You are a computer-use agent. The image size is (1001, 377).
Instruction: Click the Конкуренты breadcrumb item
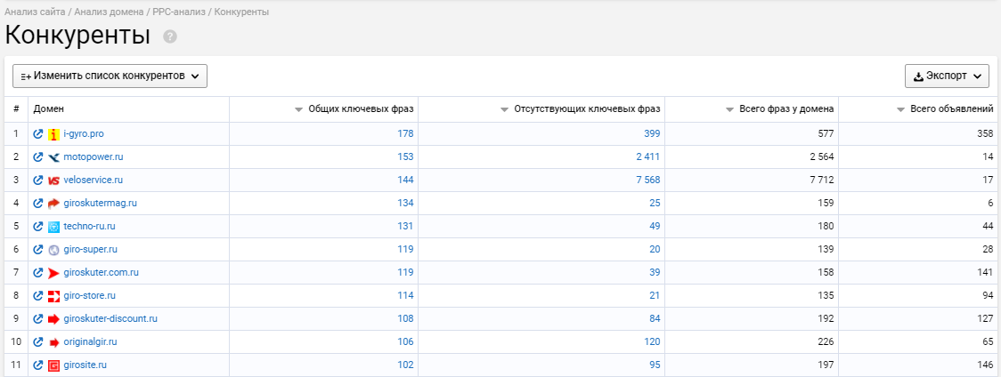pos(241,12)
